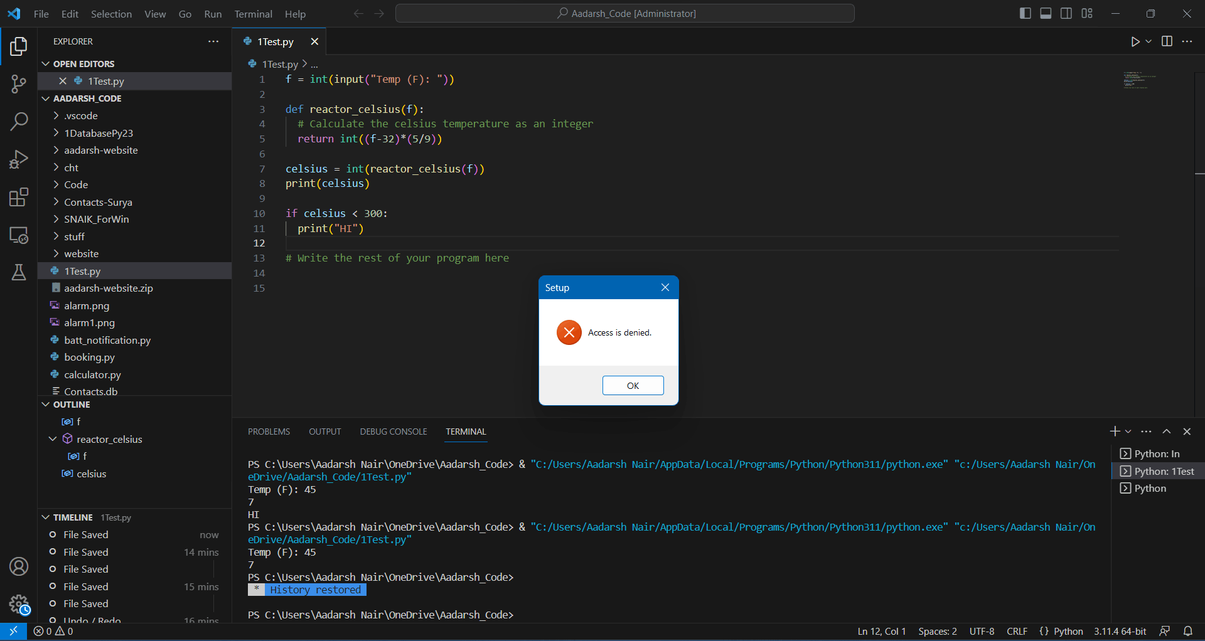The height and width of the screenshot is (641, 1205).
Task: Collapse reactor_celsius in the outline
Action: (x=53, y=439)
